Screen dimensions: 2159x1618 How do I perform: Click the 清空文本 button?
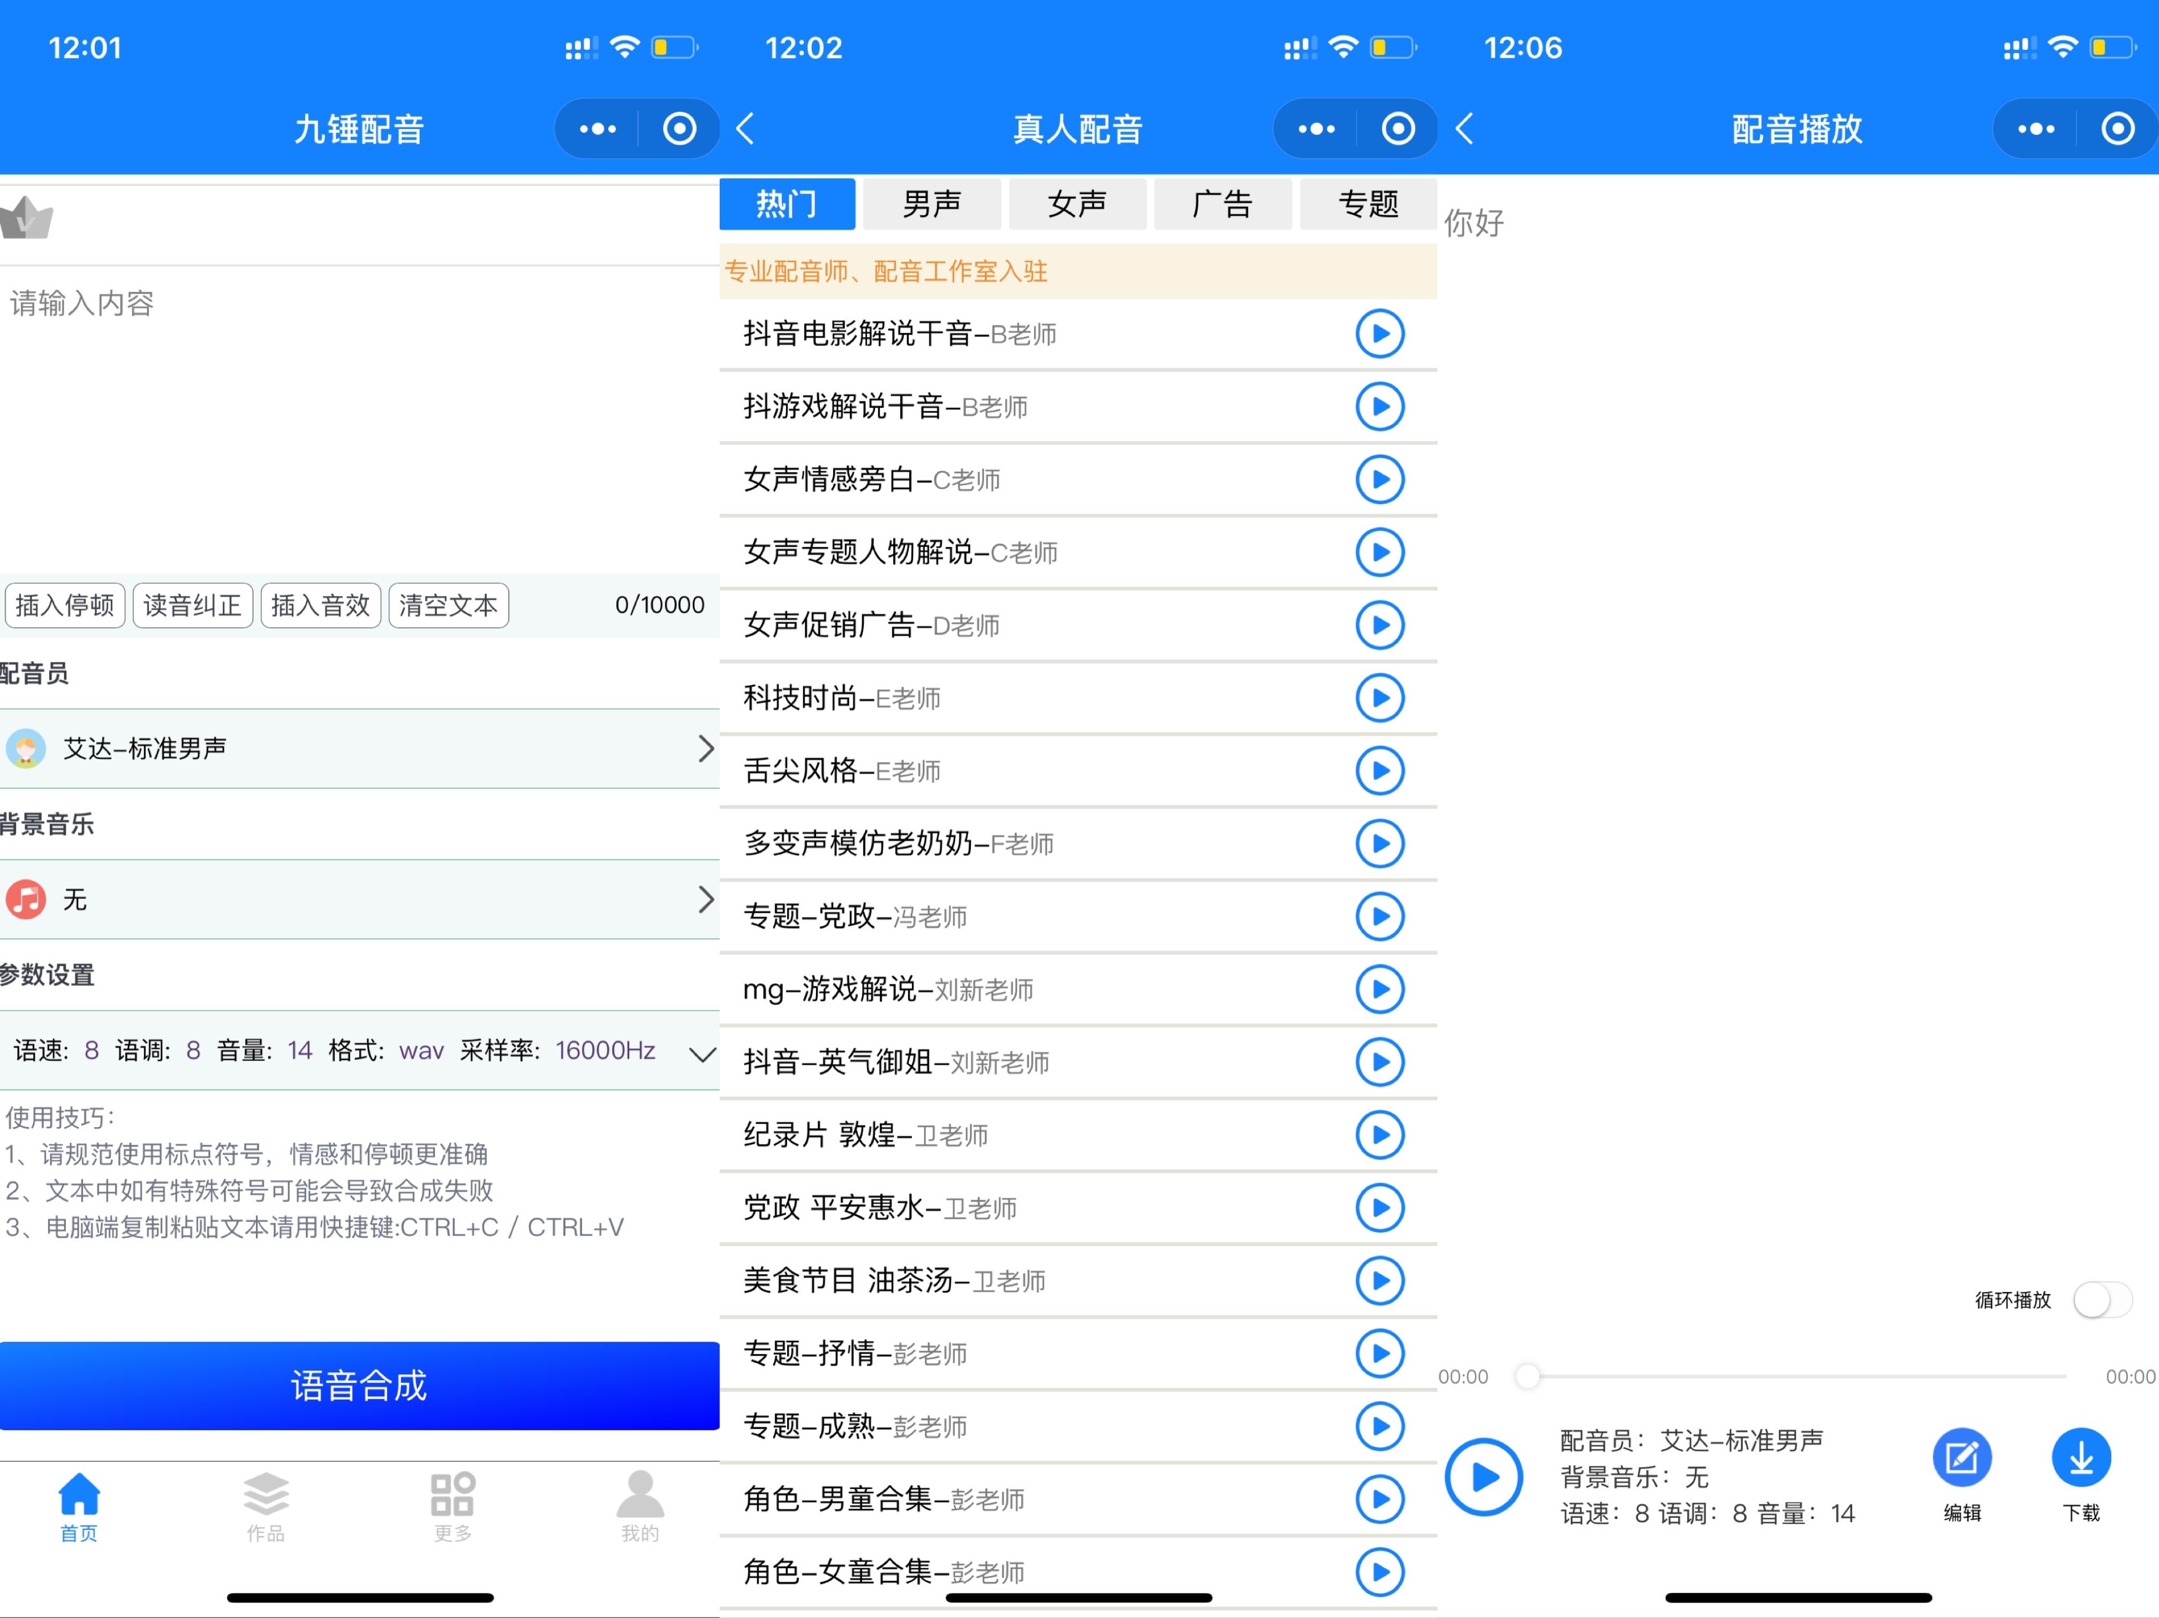coord(448,605)
